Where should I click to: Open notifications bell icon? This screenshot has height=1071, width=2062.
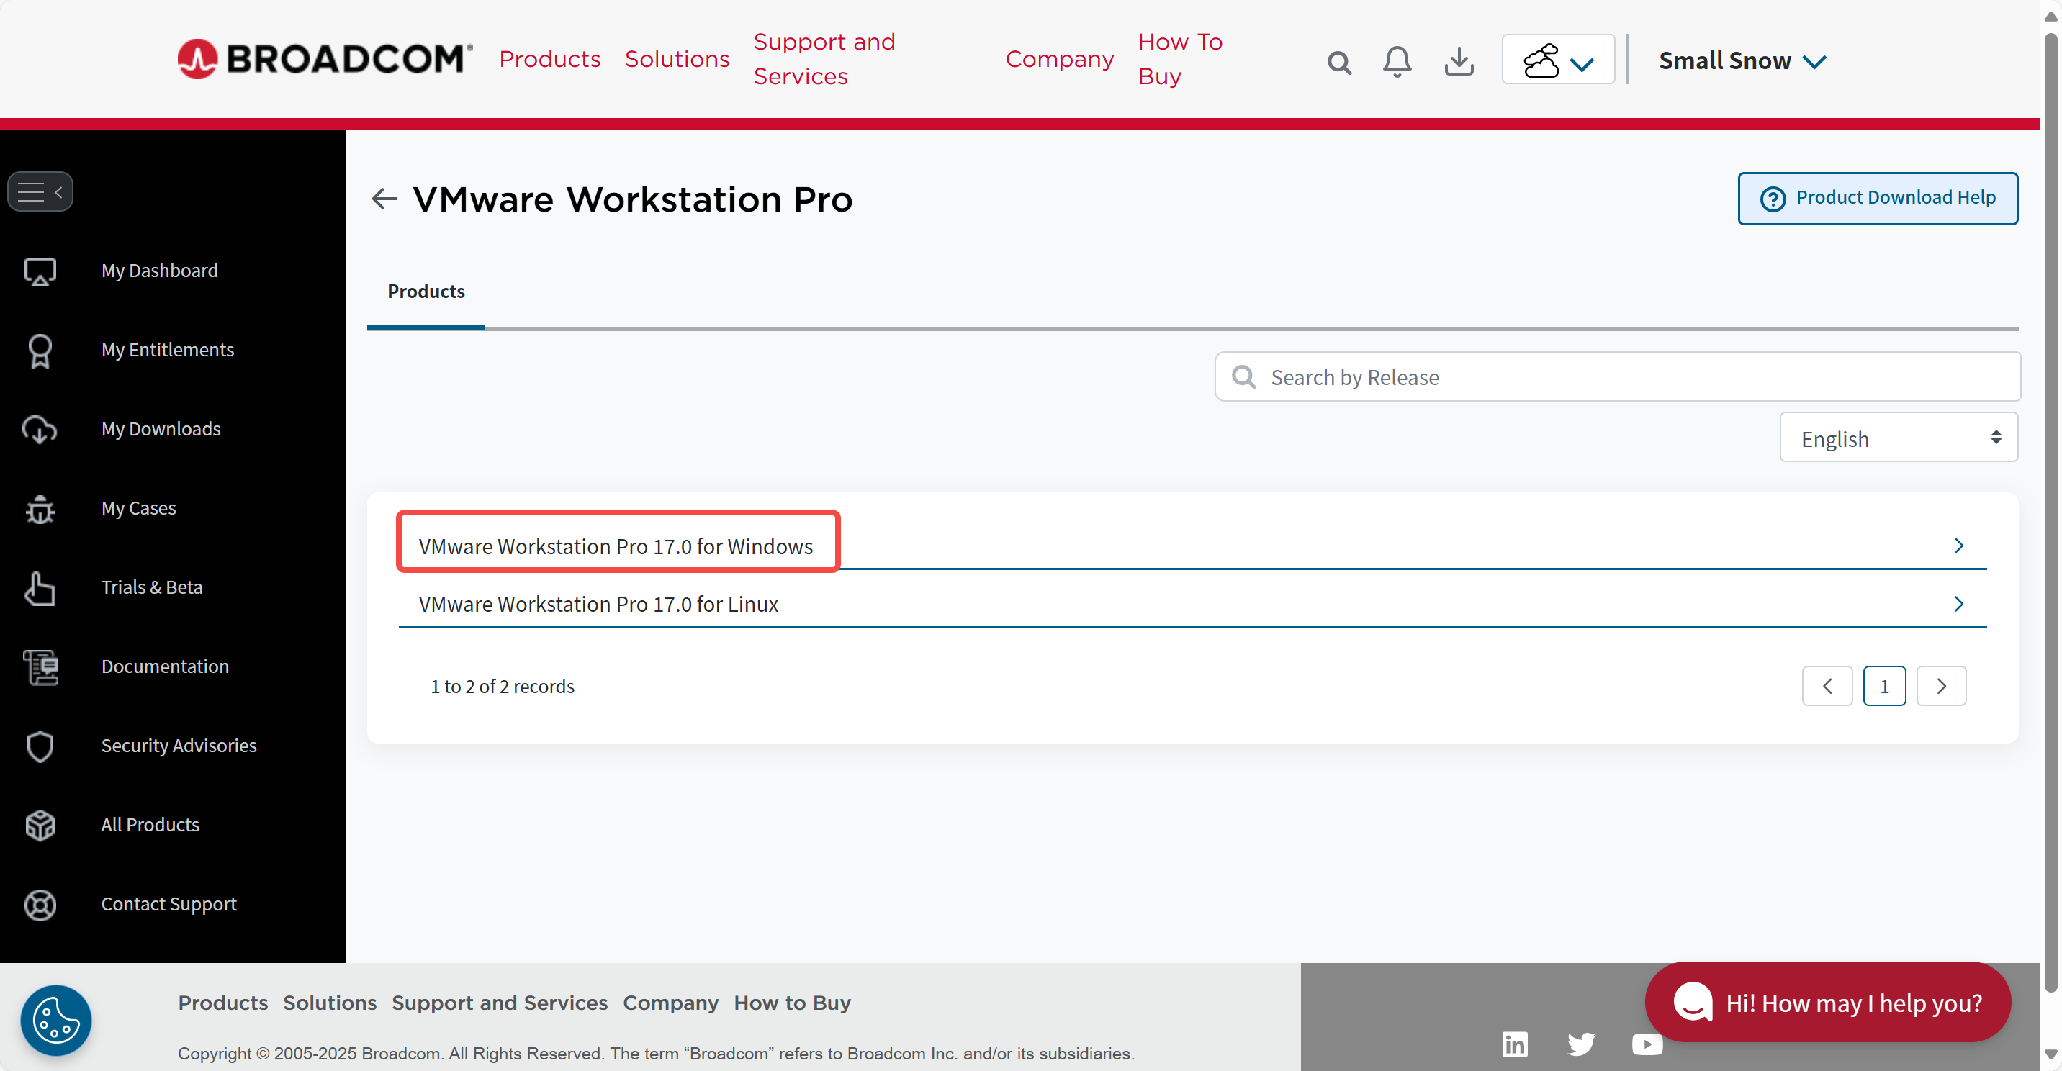click(1397, 62)
